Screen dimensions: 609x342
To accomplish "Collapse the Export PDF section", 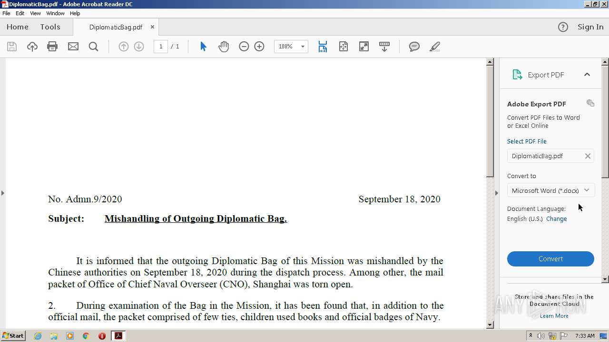I will (587, 75).
